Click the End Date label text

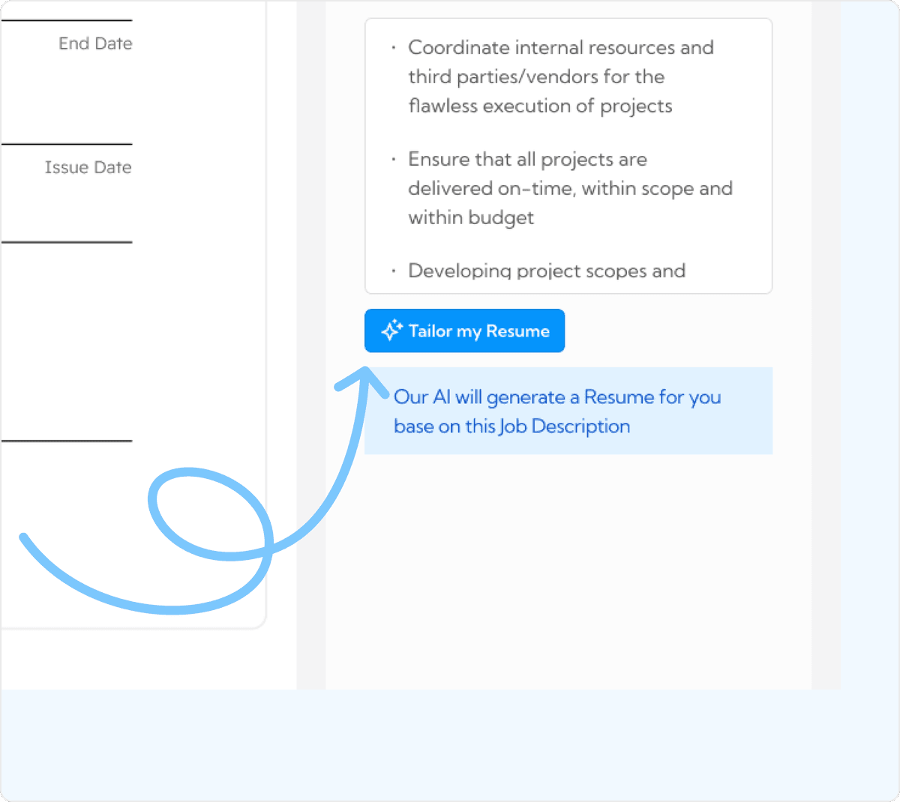pos(95,43)
